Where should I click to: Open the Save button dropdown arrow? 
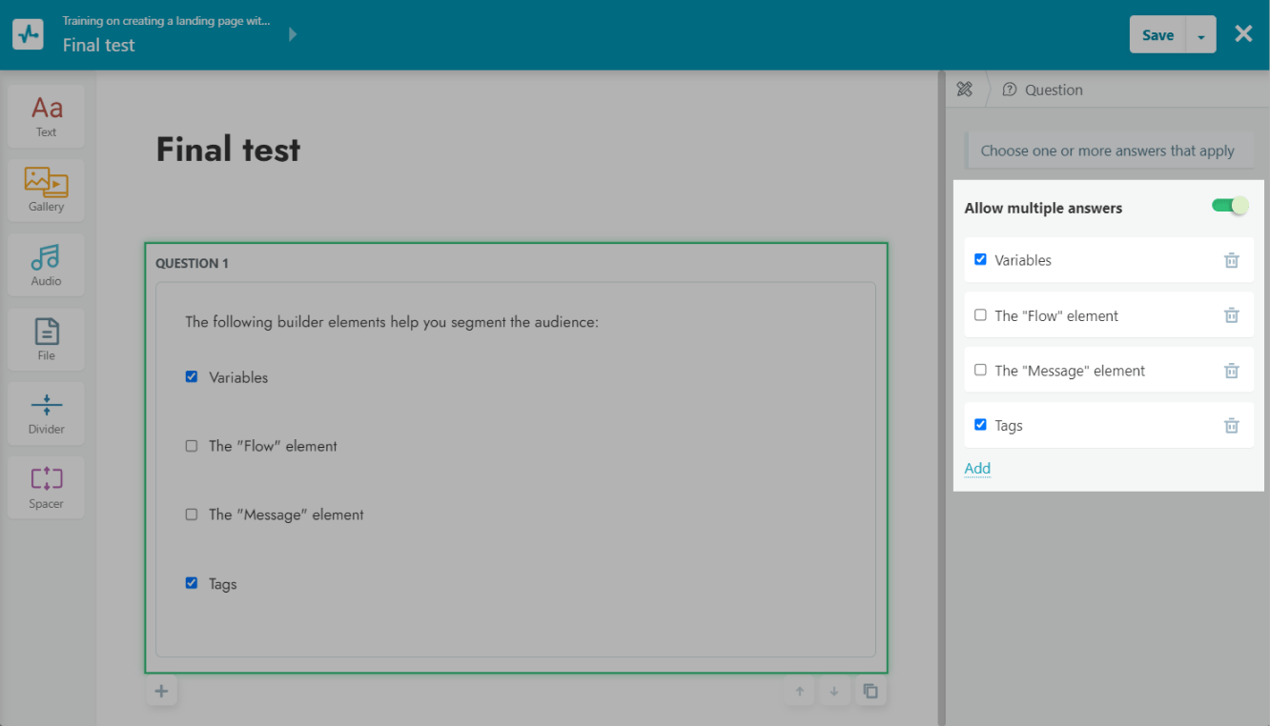[x=1200, y=35]
